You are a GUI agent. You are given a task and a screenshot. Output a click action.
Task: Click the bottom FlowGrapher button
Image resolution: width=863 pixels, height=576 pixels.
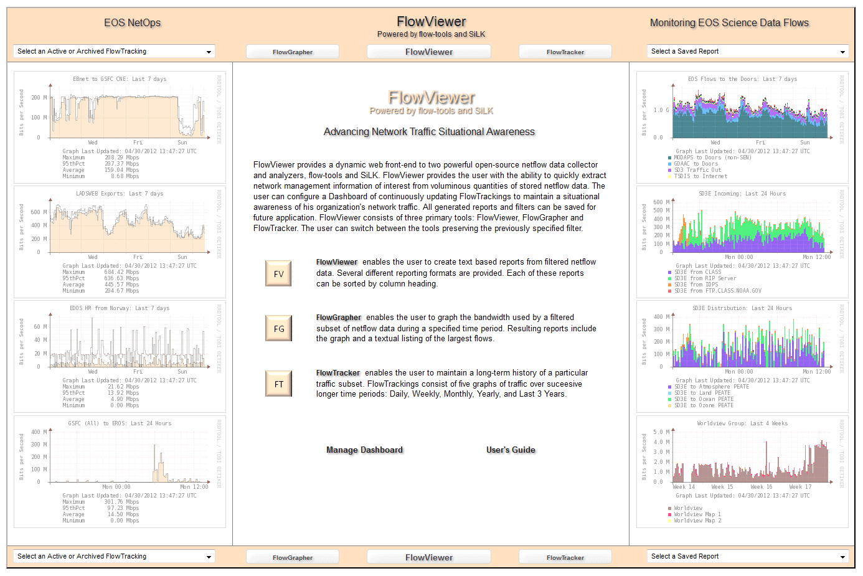pyautogui.click(x=293, y=557)
